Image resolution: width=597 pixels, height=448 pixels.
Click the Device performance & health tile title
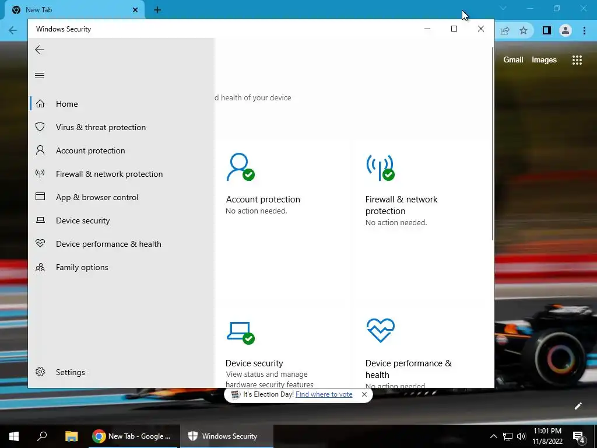click(409, 369)
